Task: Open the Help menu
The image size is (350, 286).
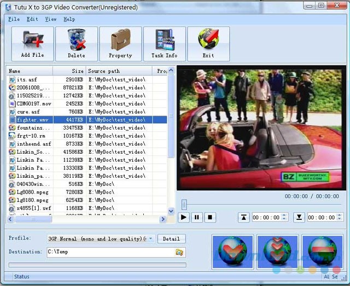Action: click(x=69, y=19)
